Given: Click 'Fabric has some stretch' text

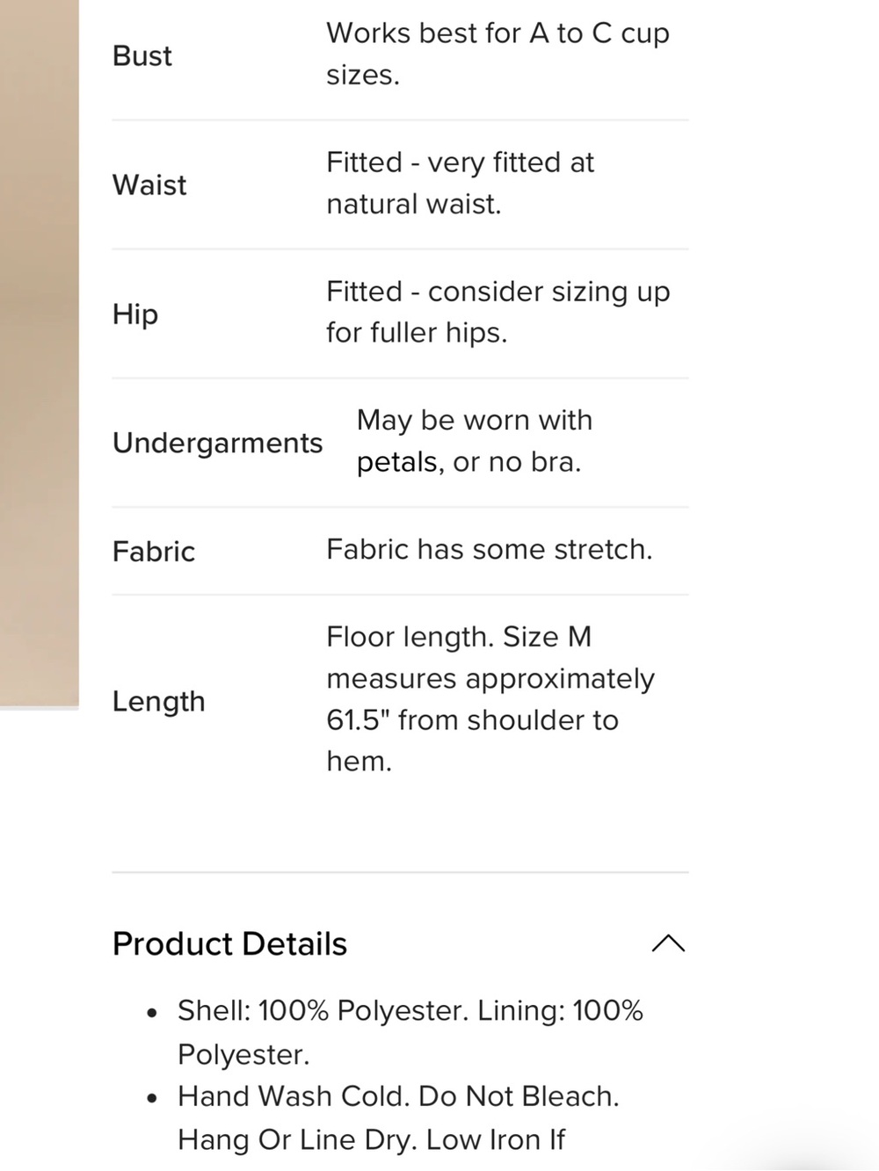Looking at the screenshot, I should [490, 550].
